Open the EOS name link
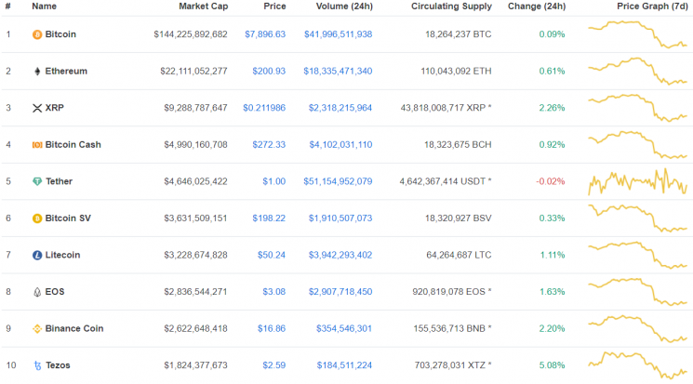 55,292
